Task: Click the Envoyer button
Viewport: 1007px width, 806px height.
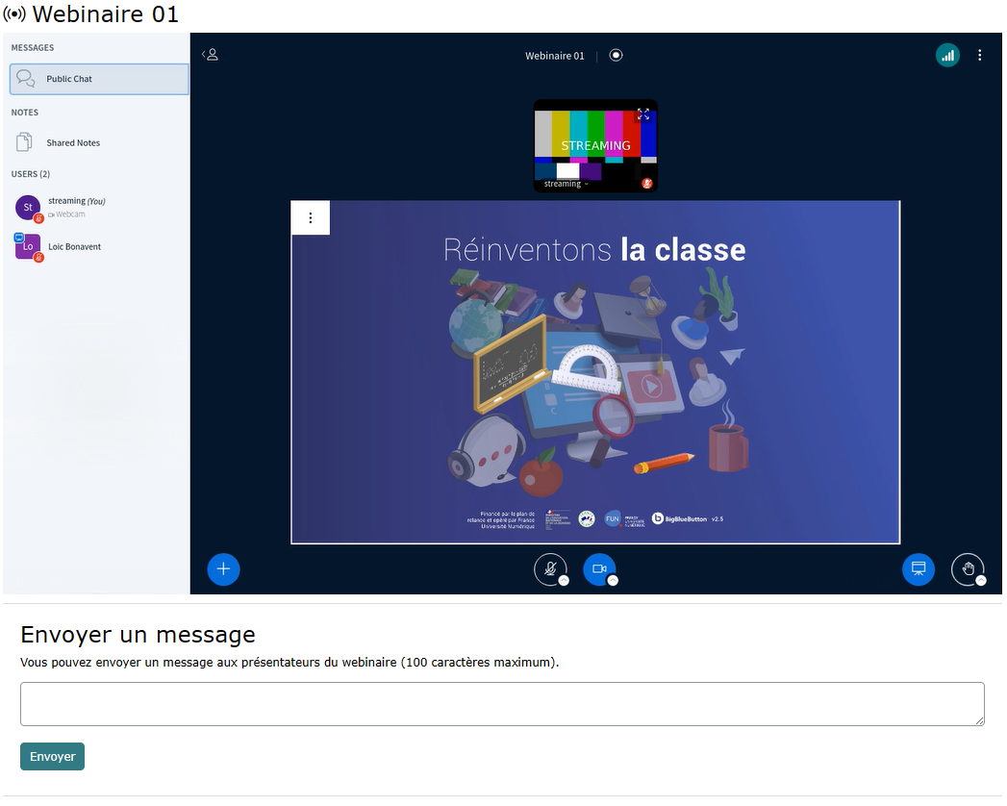Action: click(x=52, y=757)
